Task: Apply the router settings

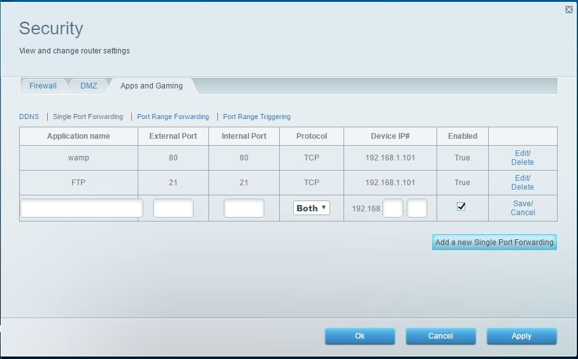Action: 521,336
